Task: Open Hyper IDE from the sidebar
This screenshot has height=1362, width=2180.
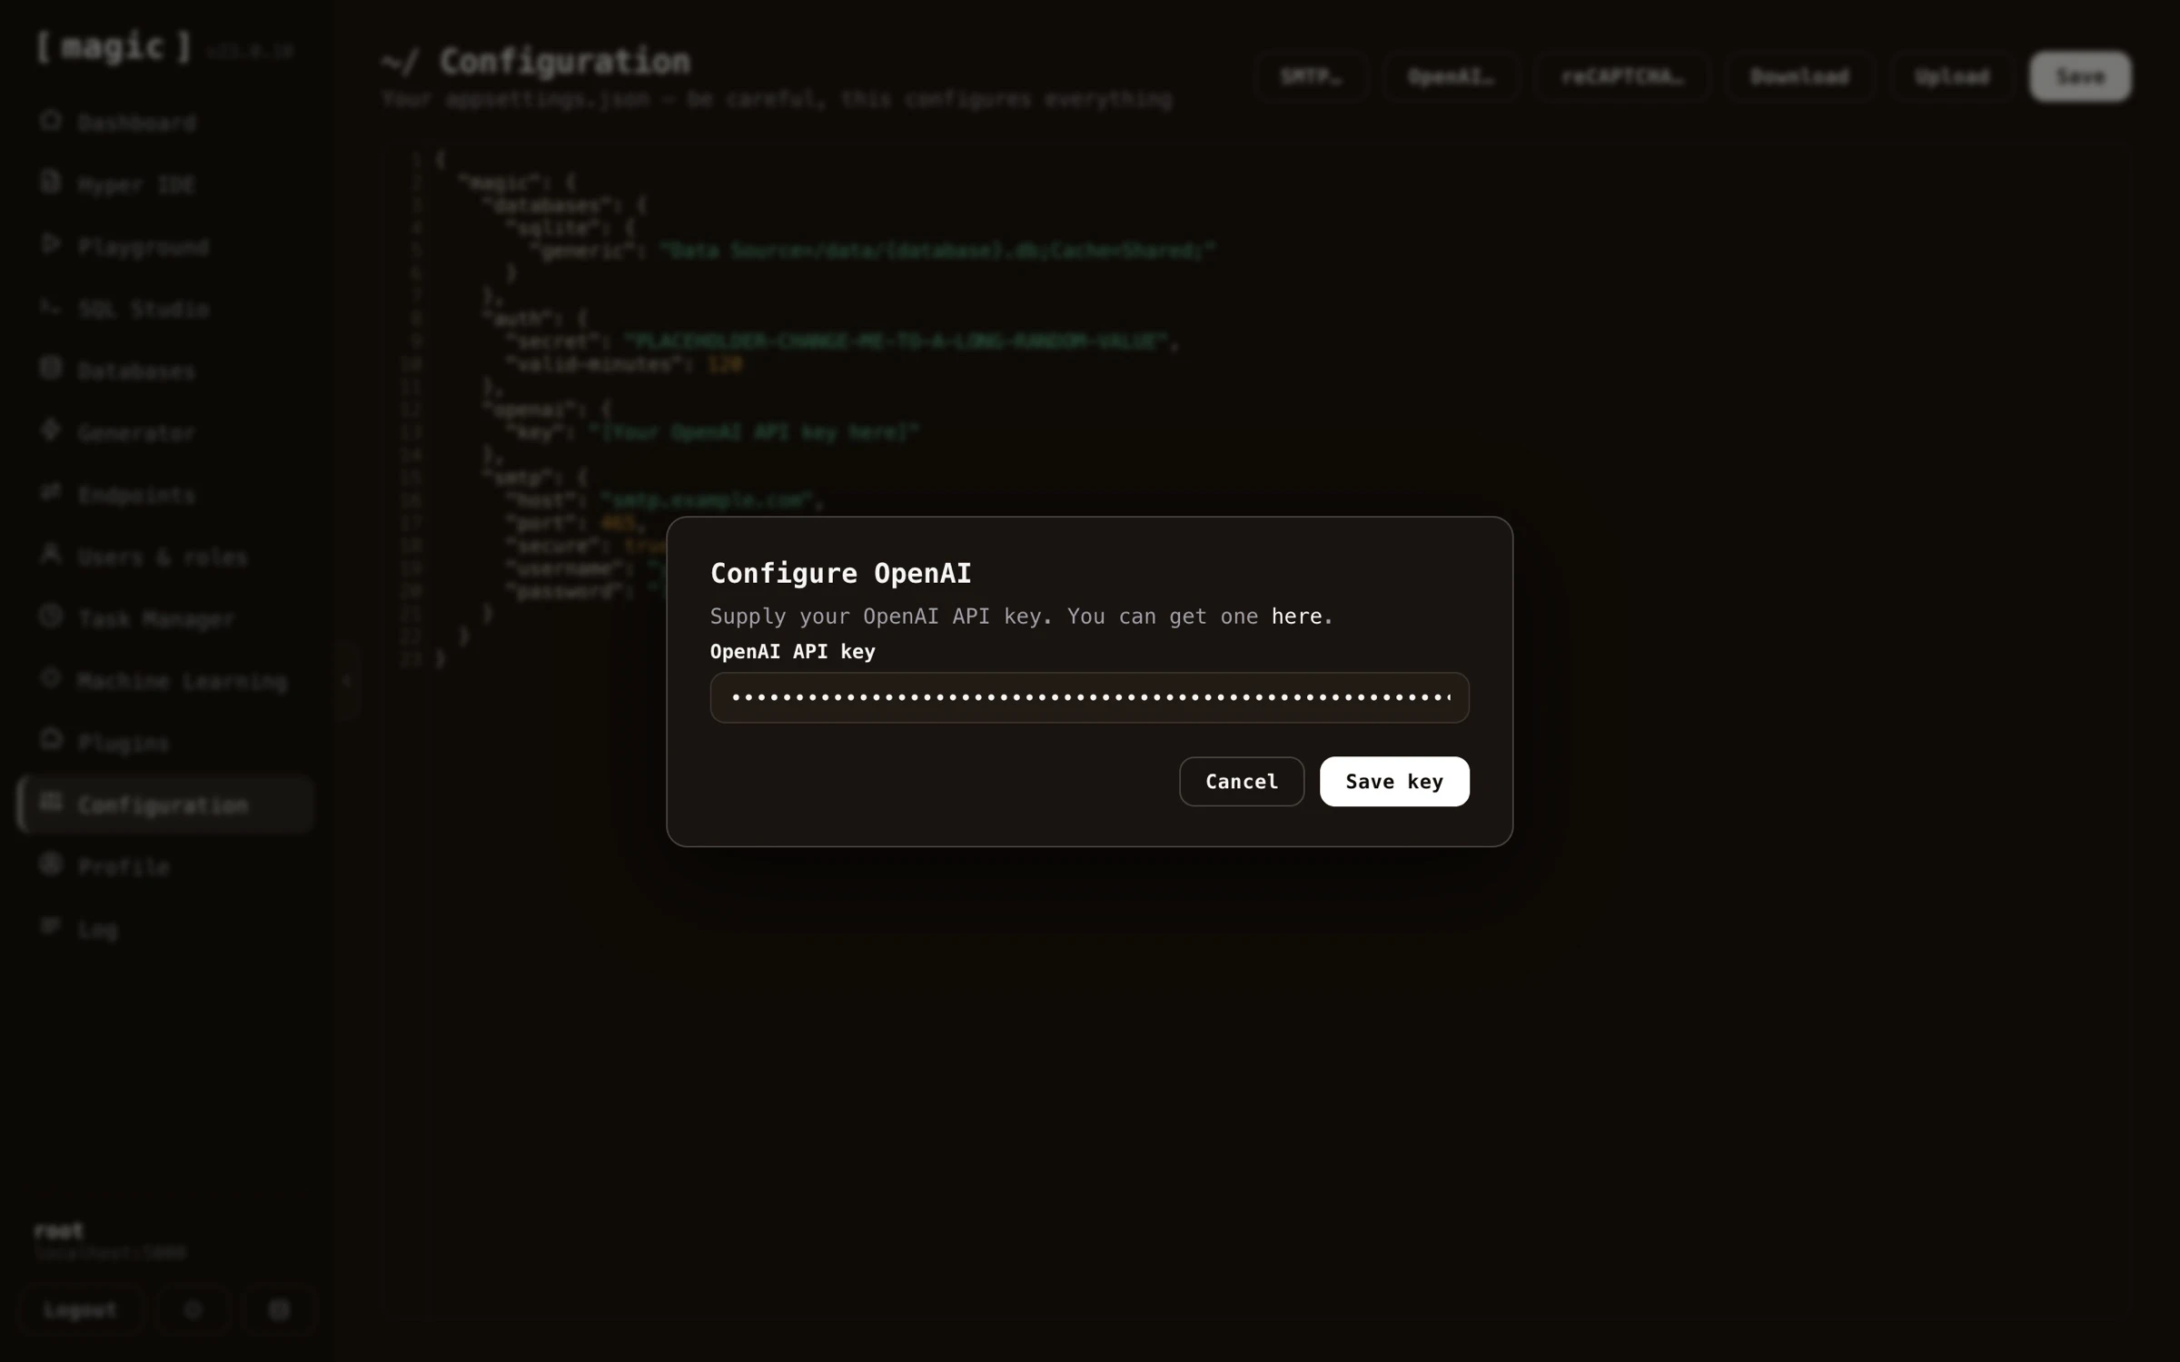Action: (x=165, y=184)
